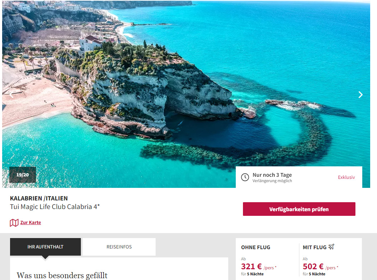Click the airplane icon beside MIT FLUG
This screenshot has width=377, height=280.
tap(331, 247)
